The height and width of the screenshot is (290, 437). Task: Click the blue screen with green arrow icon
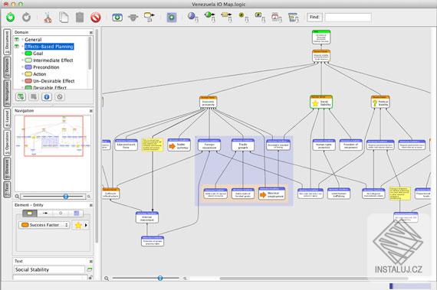pos(117,18)
